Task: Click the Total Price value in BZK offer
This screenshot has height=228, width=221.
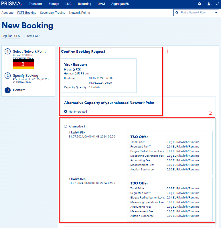Action: pos(183,188)
